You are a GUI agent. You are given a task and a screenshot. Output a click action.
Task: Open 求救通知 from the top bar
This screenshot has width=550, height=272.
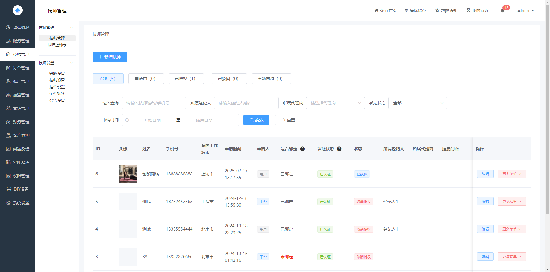coord(446,10)
